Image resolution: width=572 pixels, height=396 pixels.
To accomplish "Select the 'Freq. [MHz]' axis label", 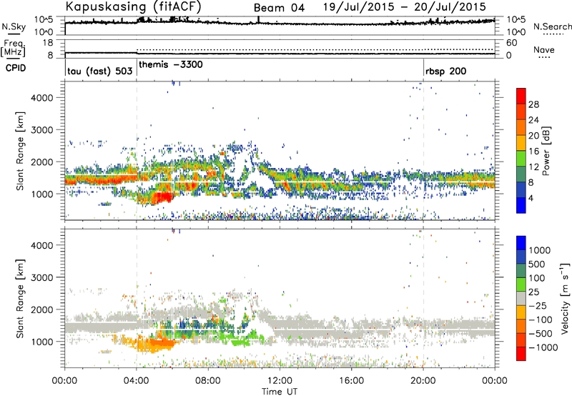I will (13, 49).
